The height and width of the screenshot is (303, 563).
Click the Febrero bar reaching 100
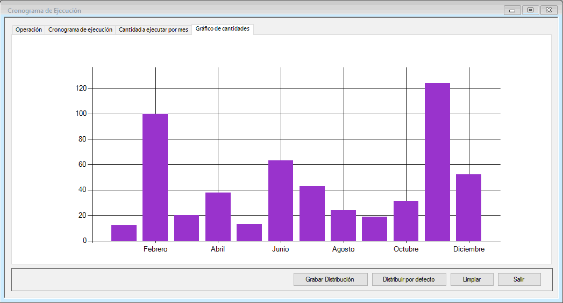(155, 177)
